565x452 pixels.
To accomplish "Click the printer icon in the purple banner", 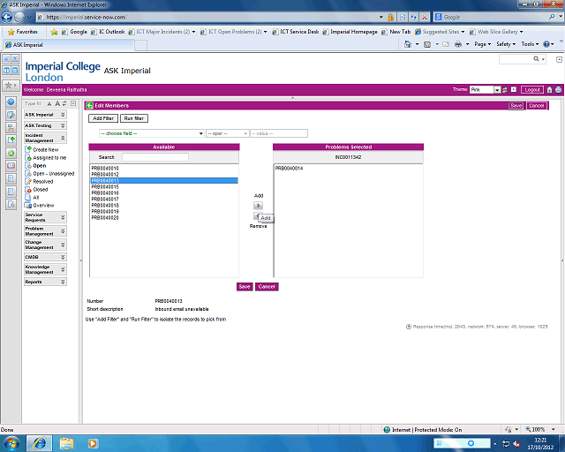I will 558,89.
